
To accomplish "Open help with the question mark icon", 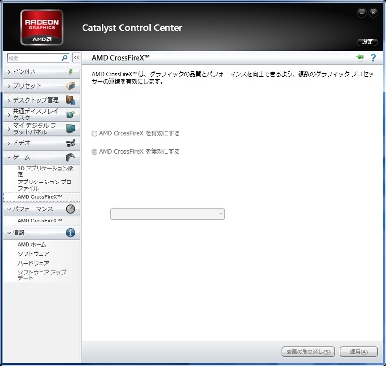I will point(373,58).
